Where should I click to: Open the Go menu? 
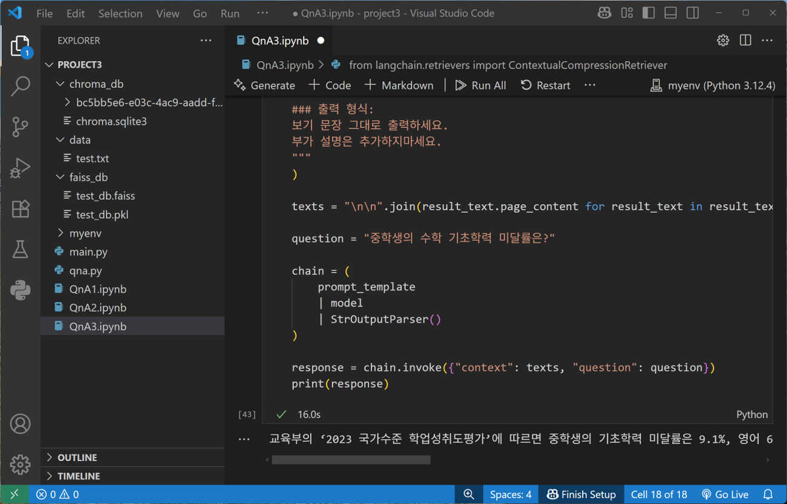(x=199, y=13)
